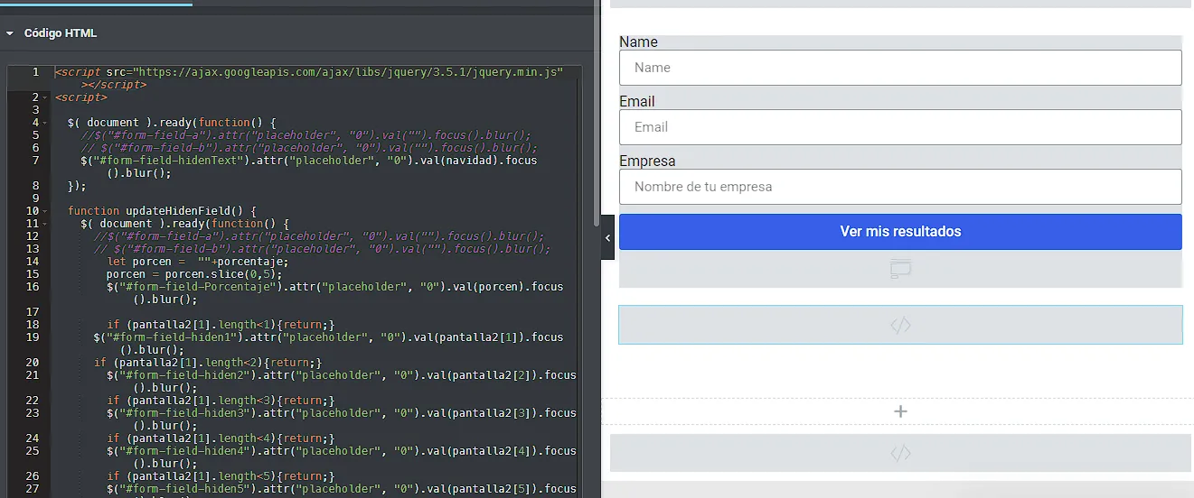Submit form with Ver mis resultados
The height and width of the screenshot is (498, 1194).
click(x=900, y=232)
